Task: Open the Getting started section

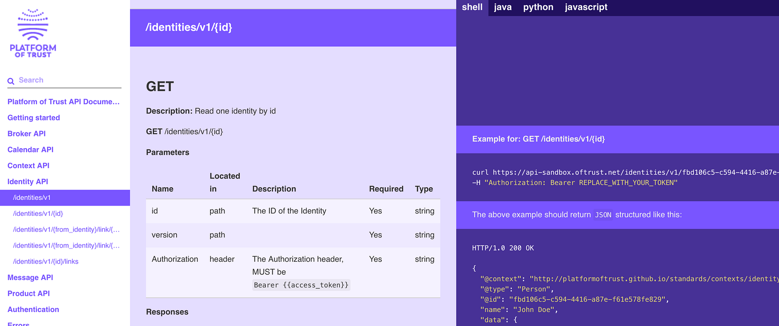Action: pos(34,118)
